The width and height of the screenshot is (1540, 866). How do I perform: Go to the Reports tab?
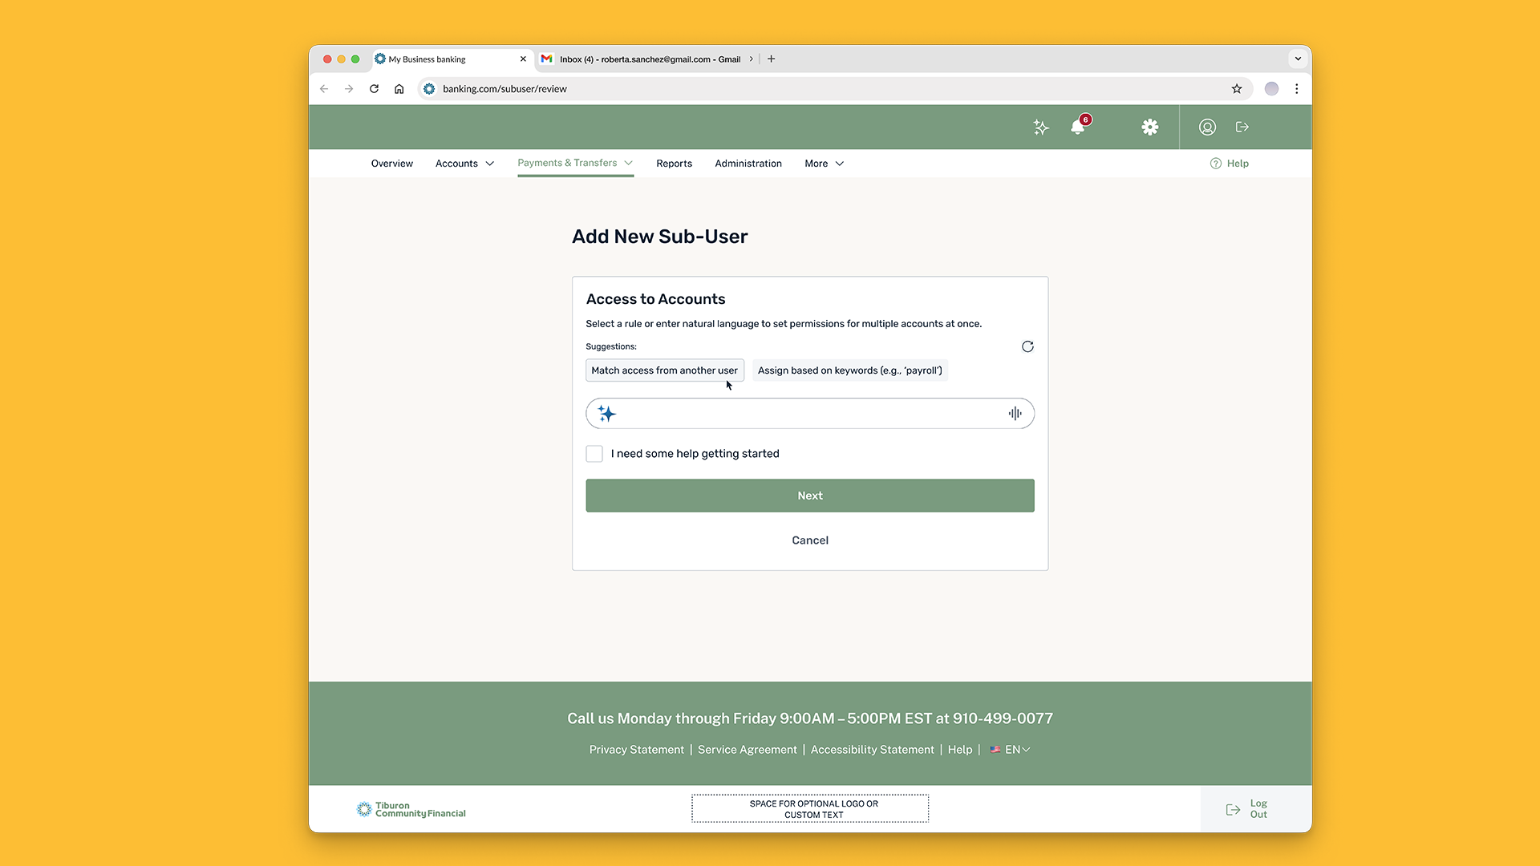click(674, 164)
